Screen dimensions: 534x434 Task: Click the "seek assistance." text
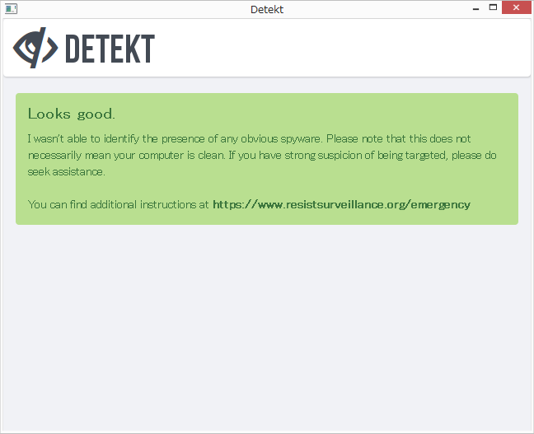point(66,171)
